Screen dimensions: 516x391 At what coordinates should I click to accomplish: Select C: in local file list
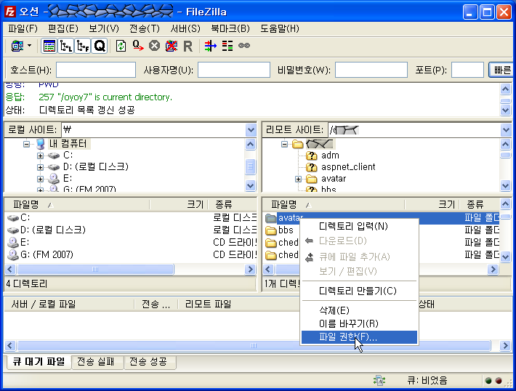(25, 218)
